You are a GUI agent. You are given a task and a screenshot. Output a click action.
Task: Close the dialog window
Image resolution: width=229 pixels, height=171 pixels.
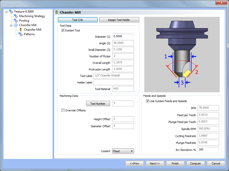(221, 3)
